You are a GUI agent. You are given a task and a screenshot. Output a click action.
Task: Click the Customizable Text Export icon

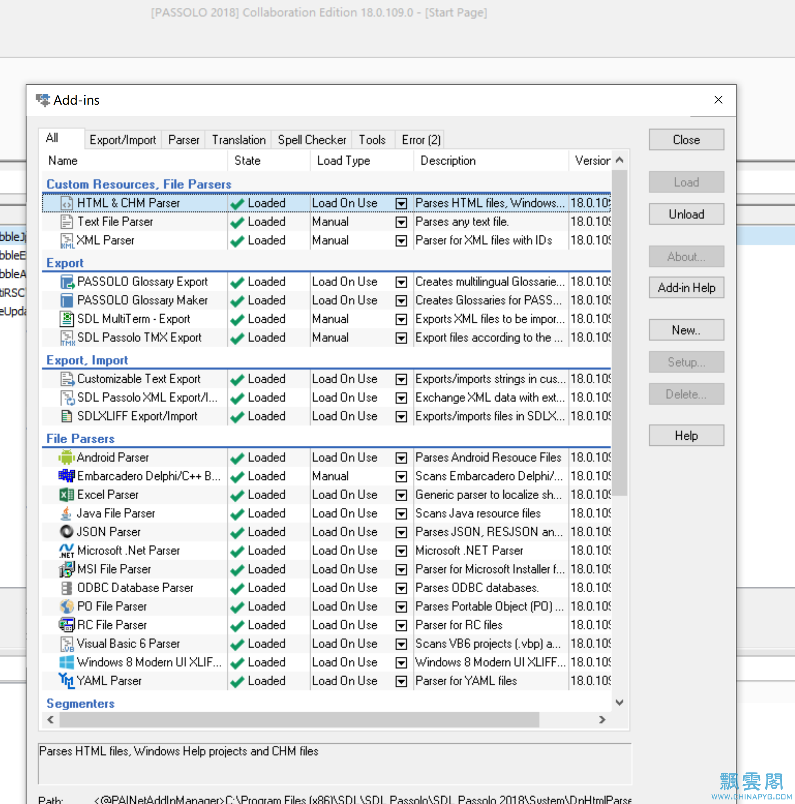point(67,379)
